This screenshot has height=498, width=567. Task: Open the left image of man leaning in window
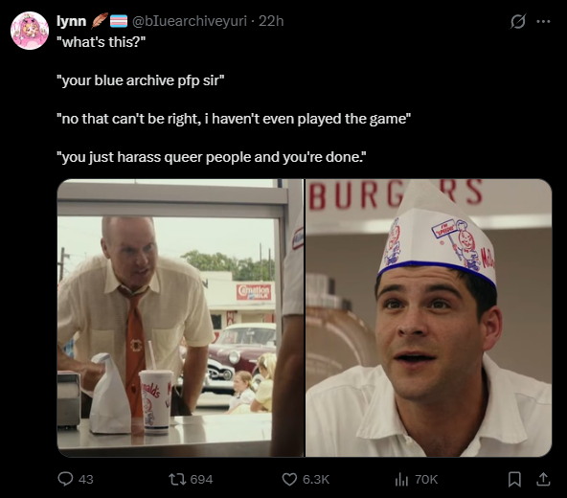coord(180,318)
